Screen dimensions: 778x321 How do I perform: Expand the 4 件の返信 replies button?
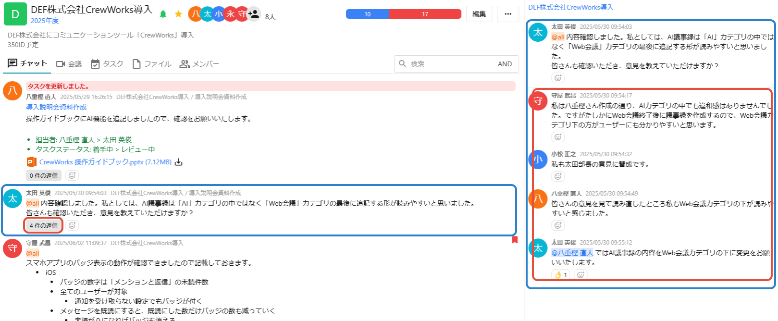point(44,225)
